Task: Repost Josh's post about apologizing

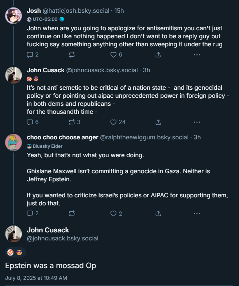Action: (72, 54)
